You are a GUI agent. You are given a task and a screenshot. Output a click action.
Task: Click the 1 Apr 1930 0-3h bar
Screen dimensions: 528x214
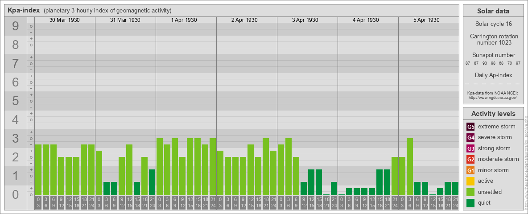click(160, 167)
